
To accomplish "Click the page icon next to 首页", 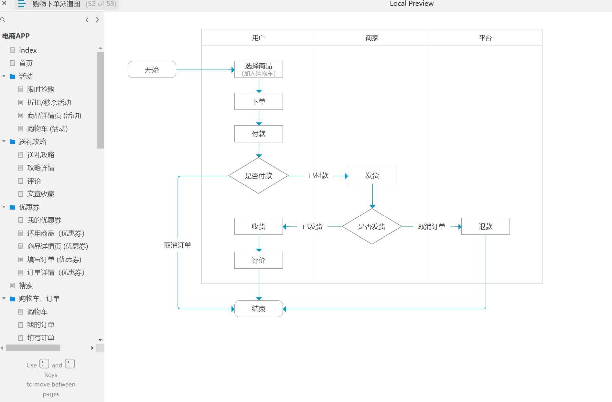I will point(13,63).
